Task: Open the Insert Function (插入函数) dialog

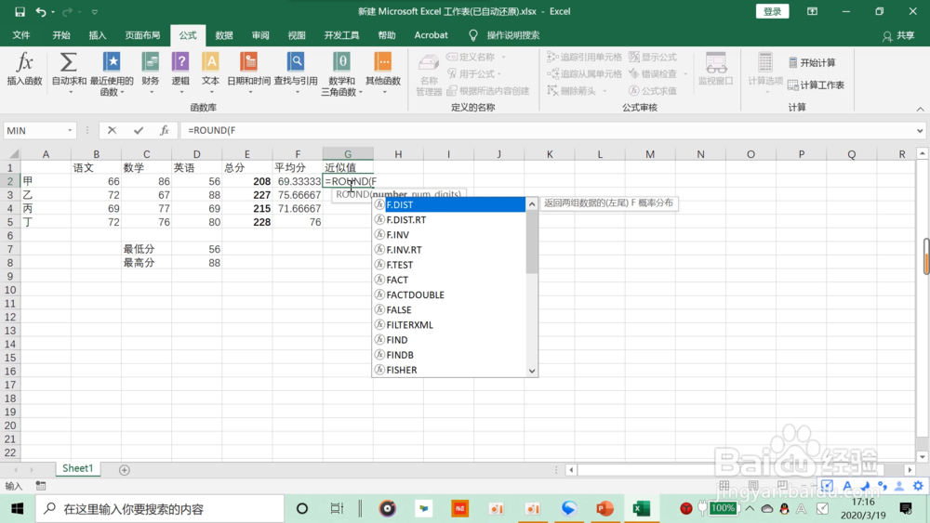Action: (24, 70)
